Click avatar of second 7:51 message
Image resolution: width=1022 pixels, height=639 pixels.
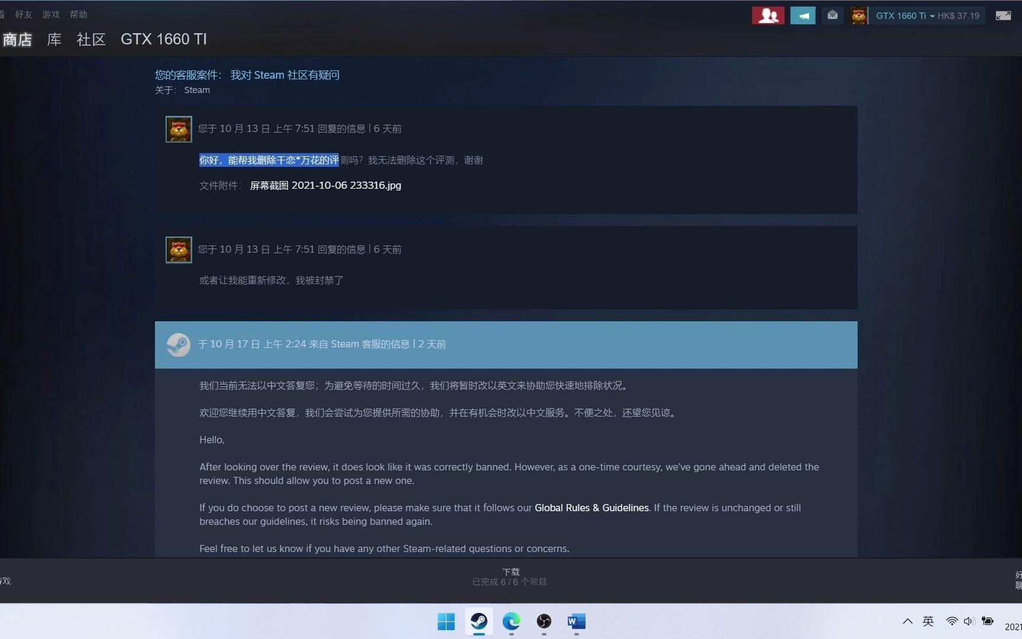tap(179, 250)
